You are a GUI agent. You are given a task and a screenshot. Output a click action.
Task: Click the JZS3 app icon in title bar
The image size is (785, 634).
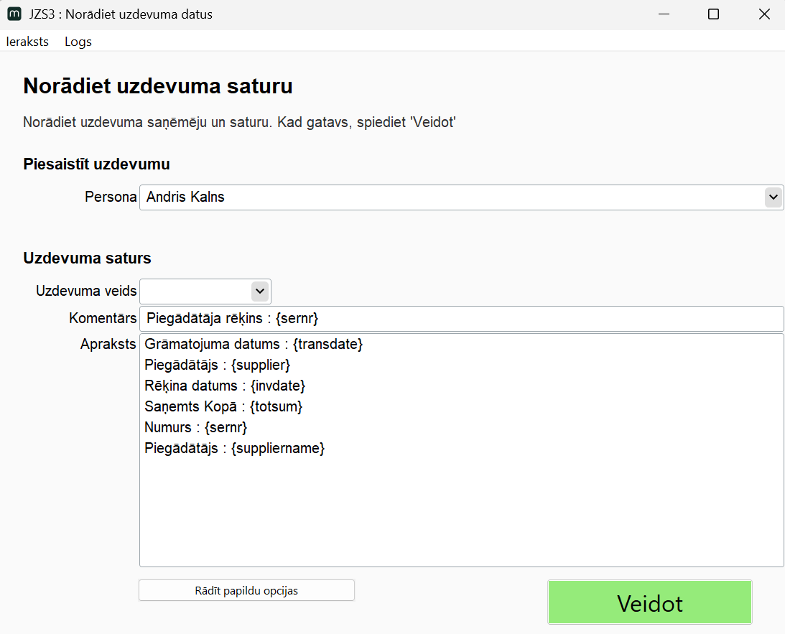(14, 14)
